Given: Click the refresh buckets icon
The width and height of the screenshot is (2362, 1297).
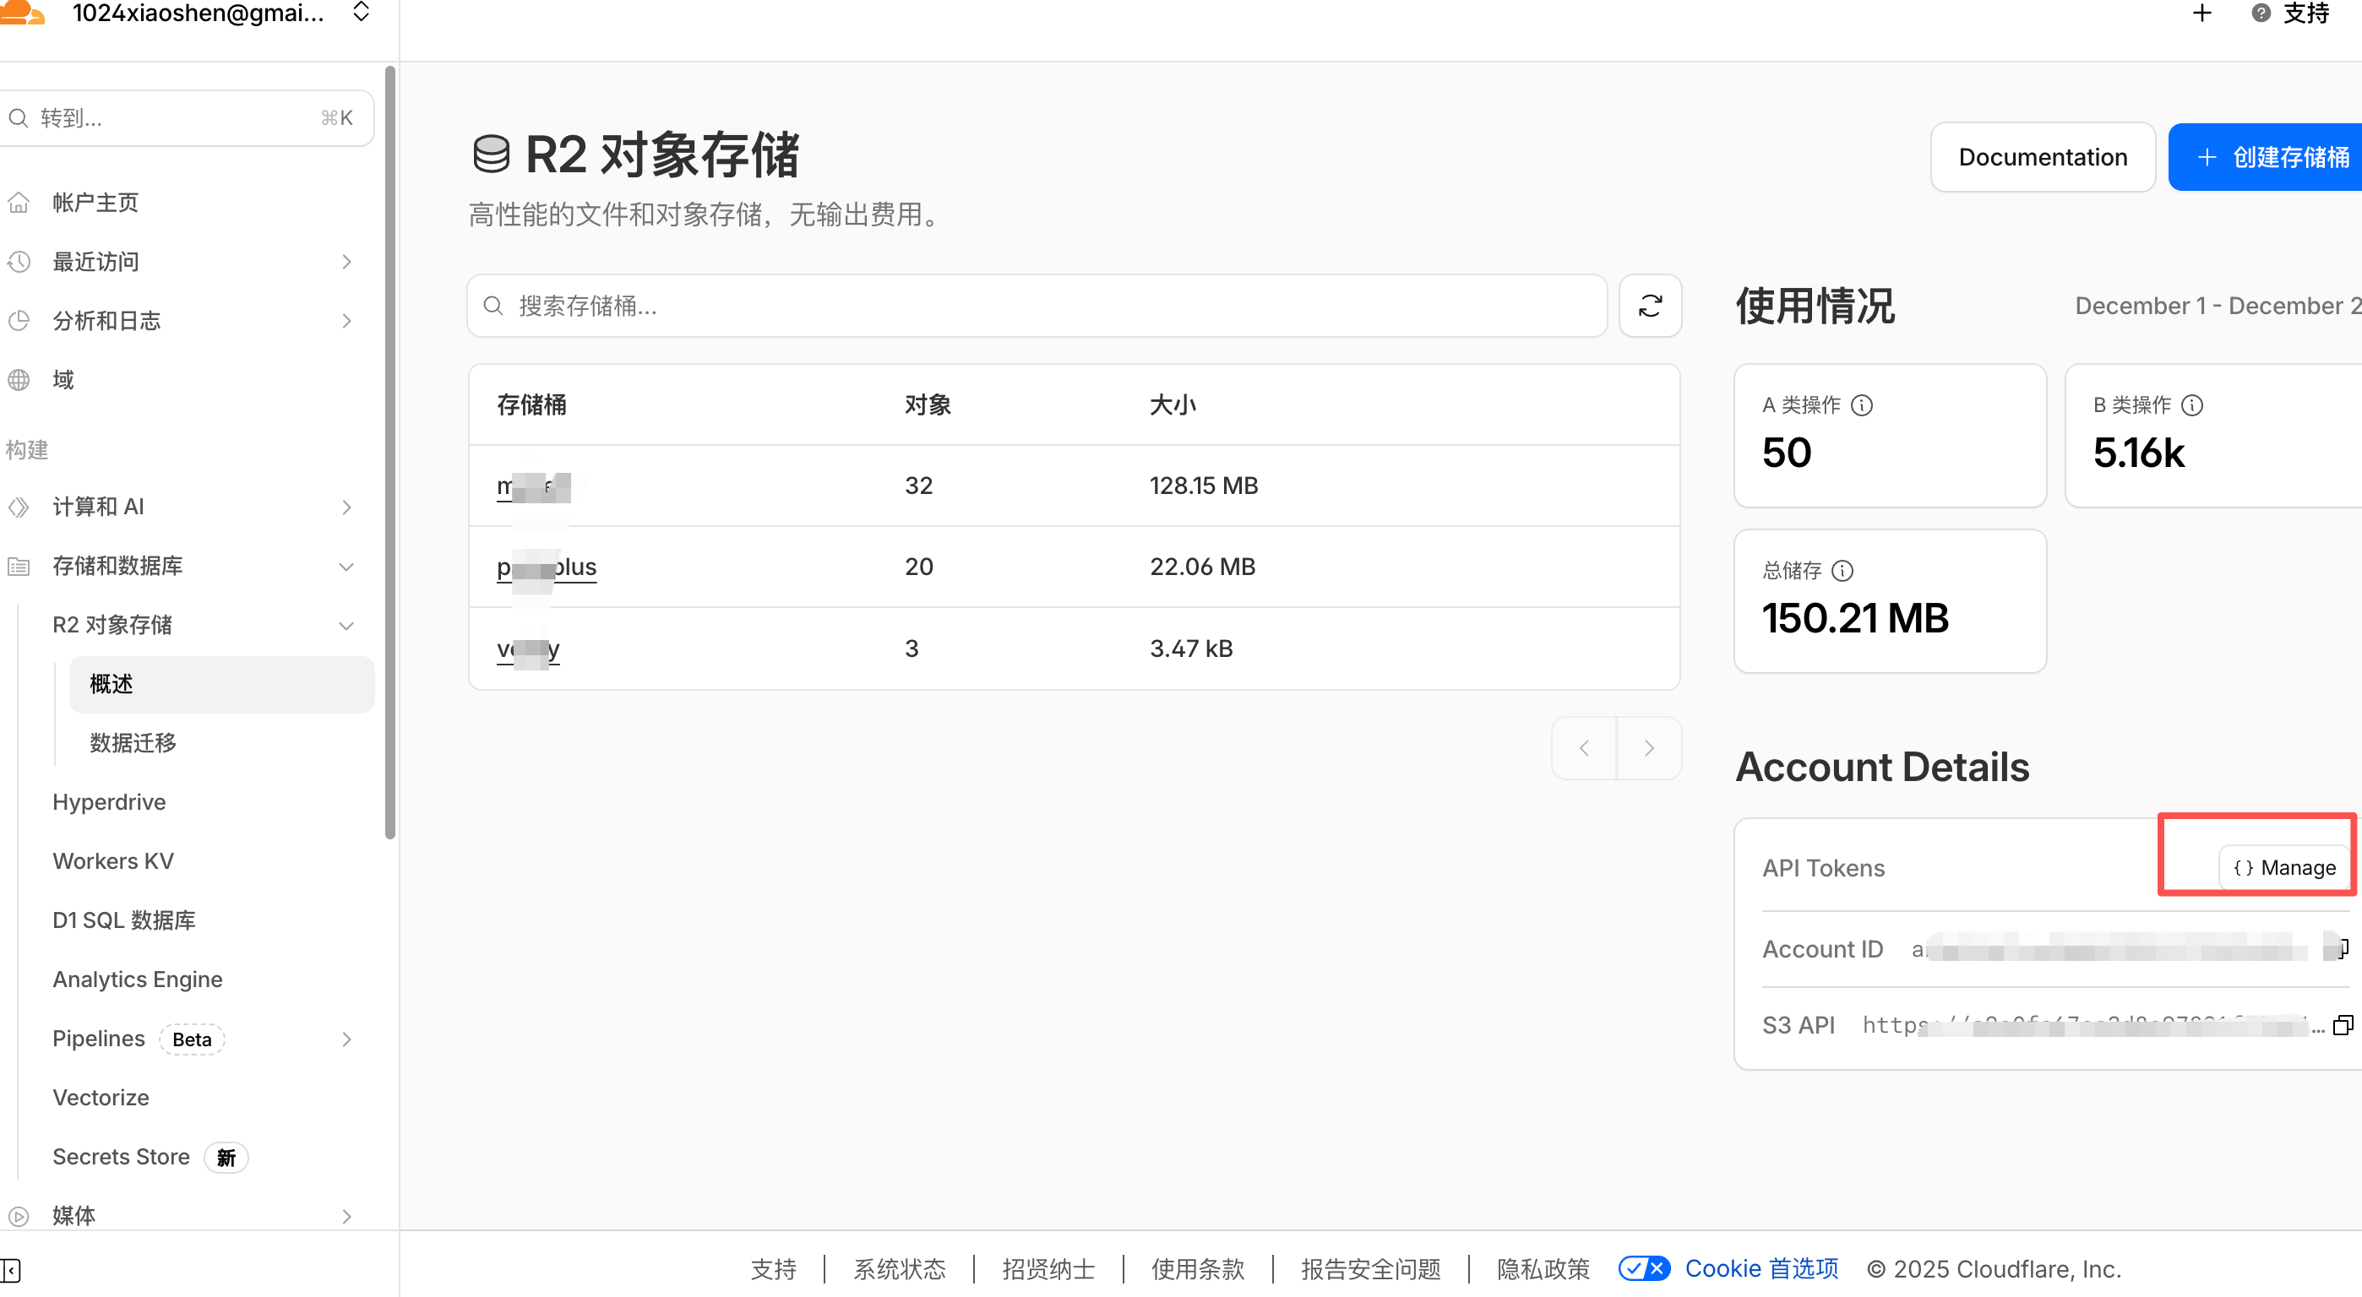Looking at the screenshot, I should [x=1650, y=305].
